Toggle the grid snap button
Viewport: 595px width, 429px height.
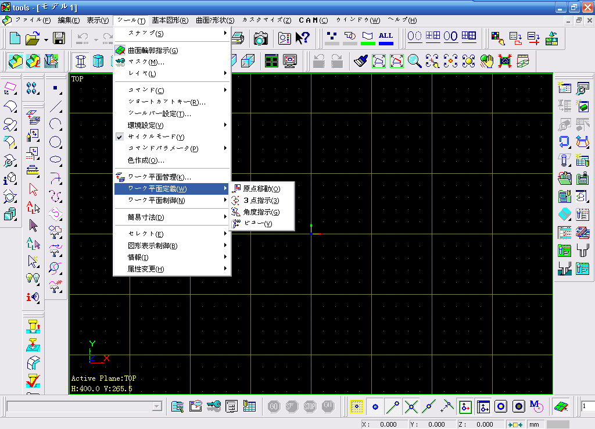[x=357, y=406]
